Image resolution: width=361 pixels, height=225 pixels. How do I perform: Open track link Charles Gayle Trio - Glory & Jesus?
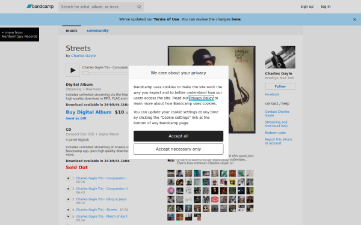pos(101,199)
